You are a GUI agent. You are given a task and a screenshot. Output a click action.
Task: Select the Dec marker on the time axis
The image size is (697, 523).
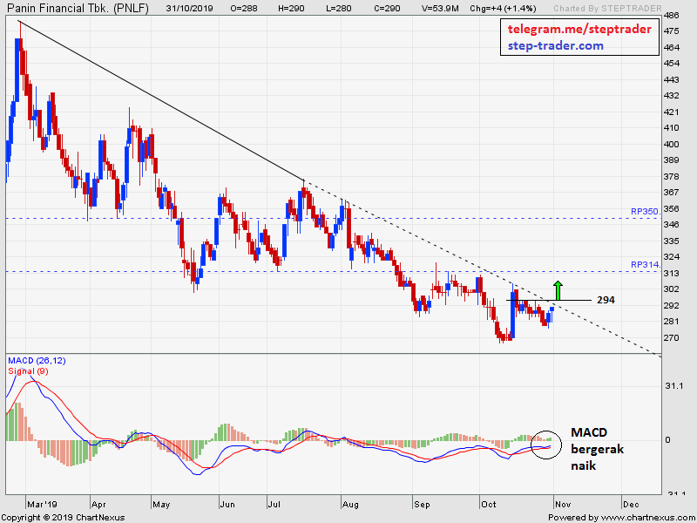(x=629, y=504)
